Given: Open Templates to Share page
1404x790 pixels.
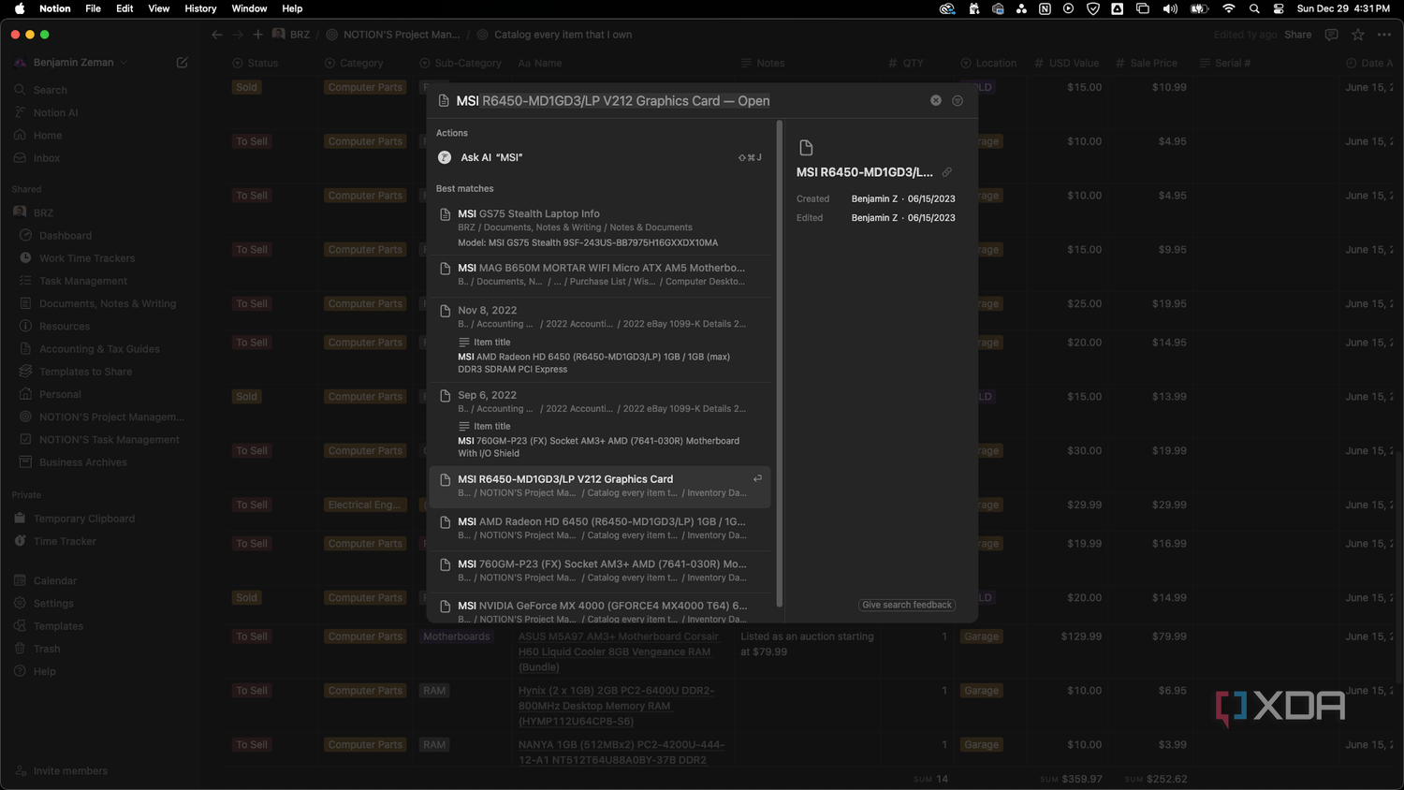Looking at the screenshot, I should pyautogui.click(x=85, y=372).
